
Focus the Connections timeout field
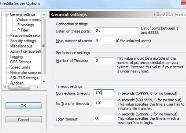tap(104, 93)
